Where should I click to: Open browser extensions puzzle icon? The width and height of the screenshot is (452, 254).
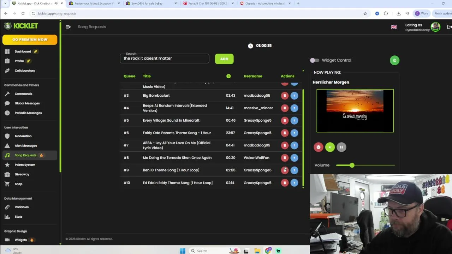point(386,13)
